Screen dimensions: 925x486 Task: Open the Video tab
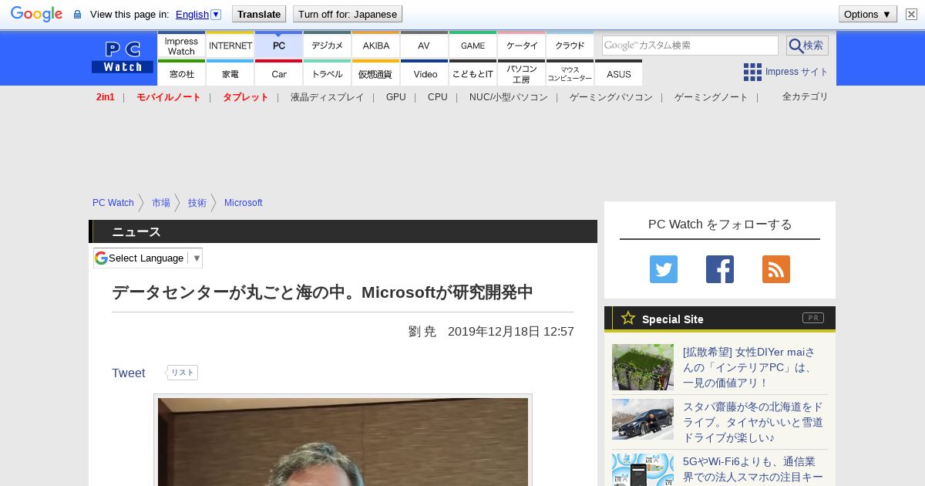click(x=424, y=73)
